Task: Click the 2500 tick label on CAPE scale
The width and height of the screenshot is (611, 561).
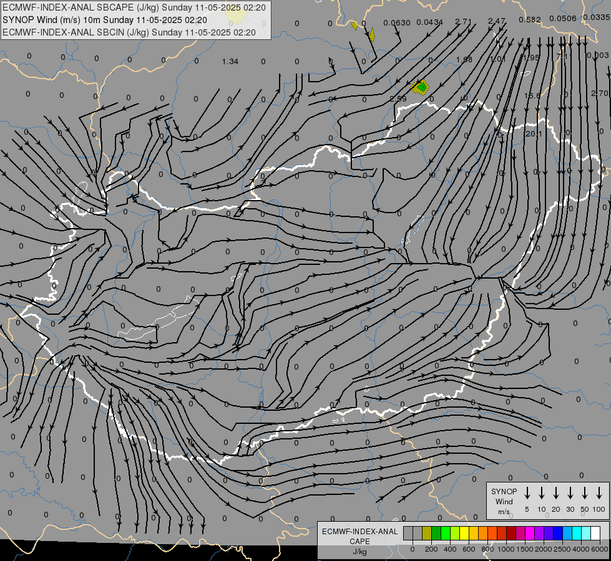Action: pos(562,549)
